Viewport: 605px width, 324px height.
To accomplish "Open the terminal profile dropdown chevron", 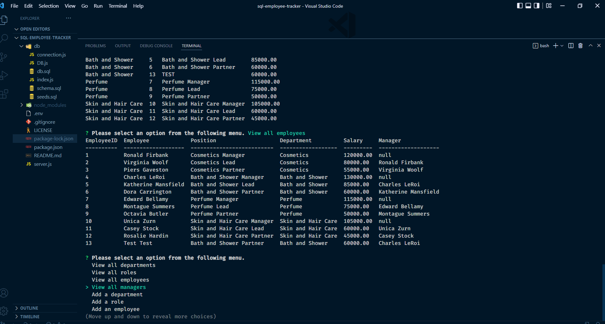I will (562, 46).
